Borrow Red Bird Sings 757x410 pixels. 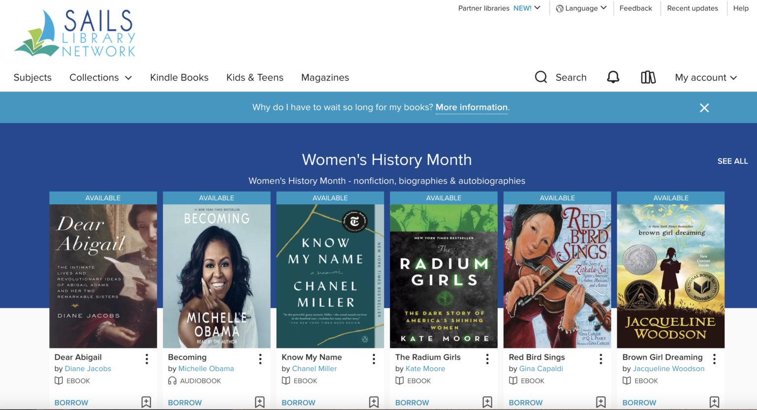pyautogui.click(x=526, y=403)
